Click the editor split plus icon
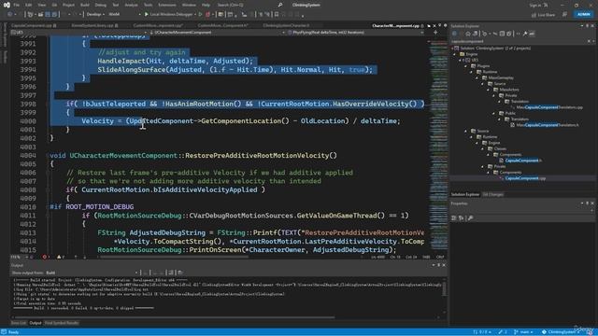 click(x=435, y=33)
